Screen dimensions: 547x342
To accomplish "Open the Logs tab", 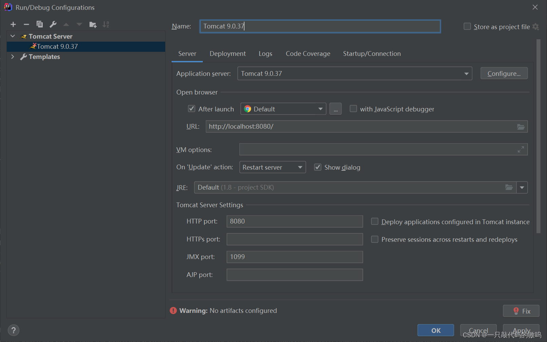I will [x=265, y=54].
